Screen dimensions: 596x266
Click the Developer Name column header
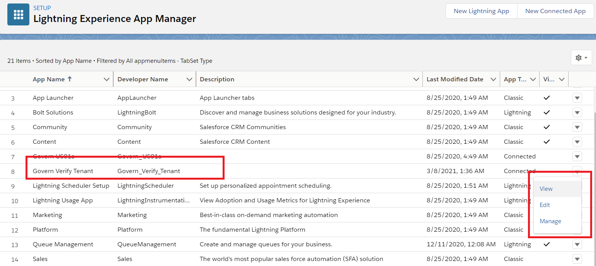coord(143,79)
